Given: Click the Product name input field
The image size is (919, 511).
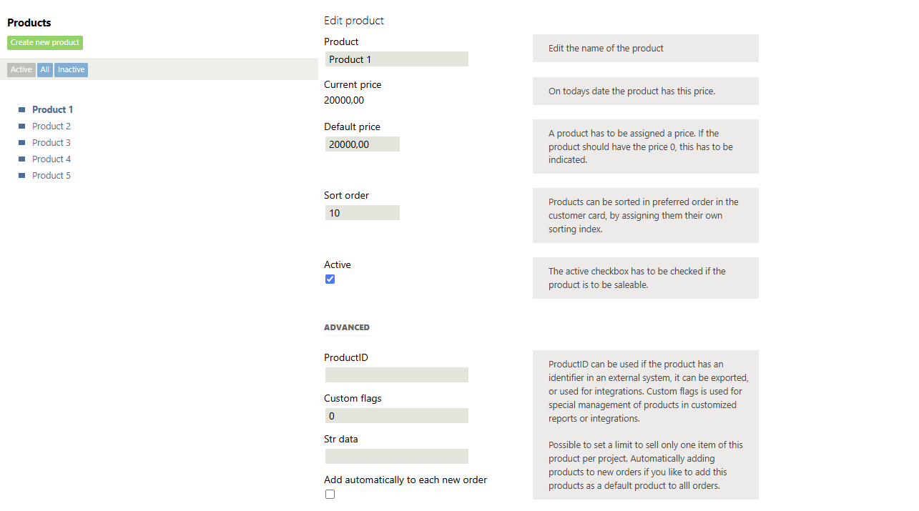Looking at the screenshot, I should [397, 59].
